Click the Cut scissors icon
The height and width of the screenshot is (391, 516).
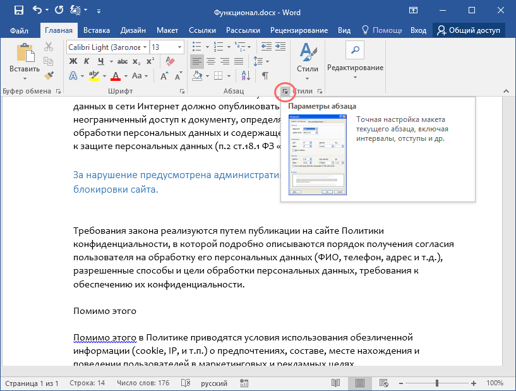click(49, 47)
